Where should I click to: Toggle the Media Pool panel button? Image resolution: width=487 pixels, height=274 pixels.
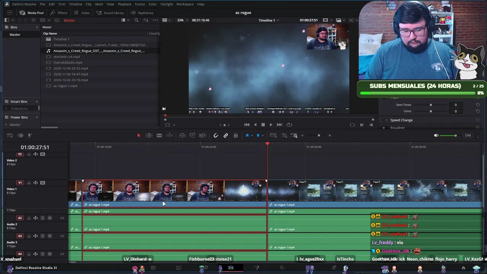[x=32, y=13]
